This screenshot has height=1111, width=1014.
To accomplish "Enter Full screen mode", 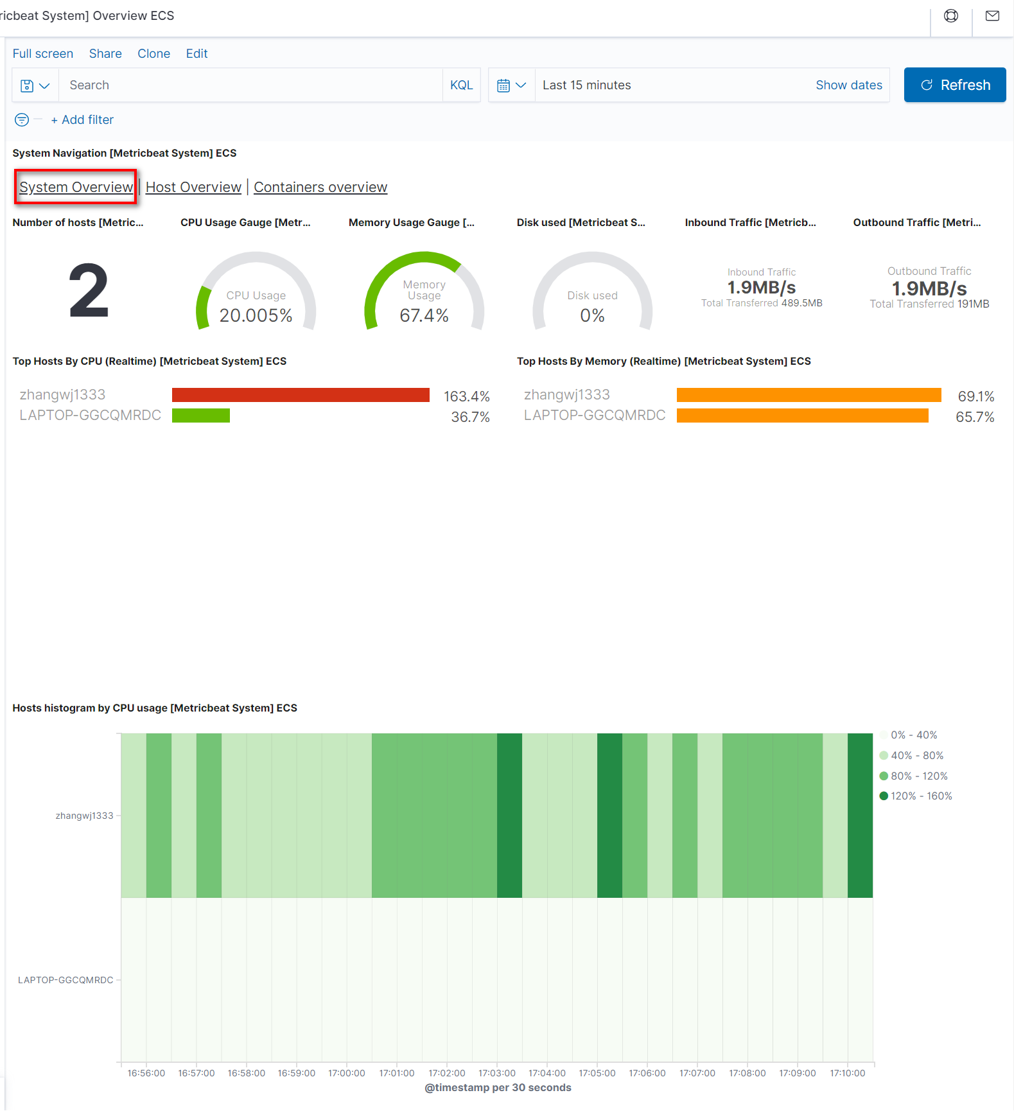I will tap(43, 54).
